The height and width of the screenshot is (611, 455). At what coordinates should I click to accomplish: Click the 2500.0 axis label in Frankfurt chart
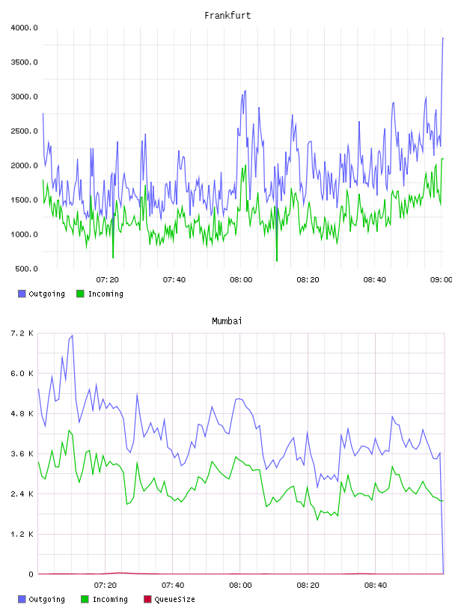pyautogui.click(x=24, y=131)
